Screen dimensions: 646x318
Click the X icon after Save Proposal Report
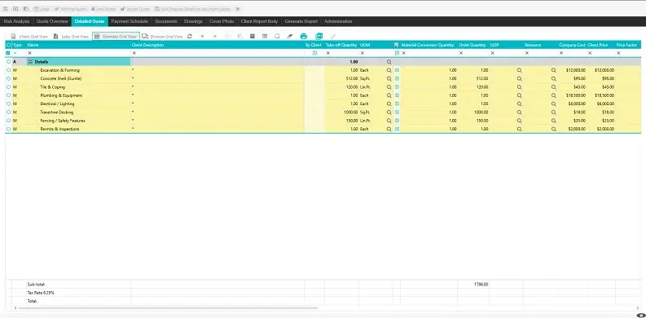pos(238,9)
